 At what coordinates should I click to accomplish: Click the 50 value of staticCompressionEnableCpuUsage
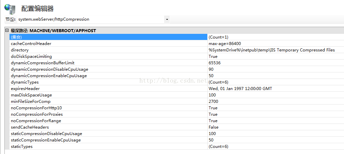(211, 140)
